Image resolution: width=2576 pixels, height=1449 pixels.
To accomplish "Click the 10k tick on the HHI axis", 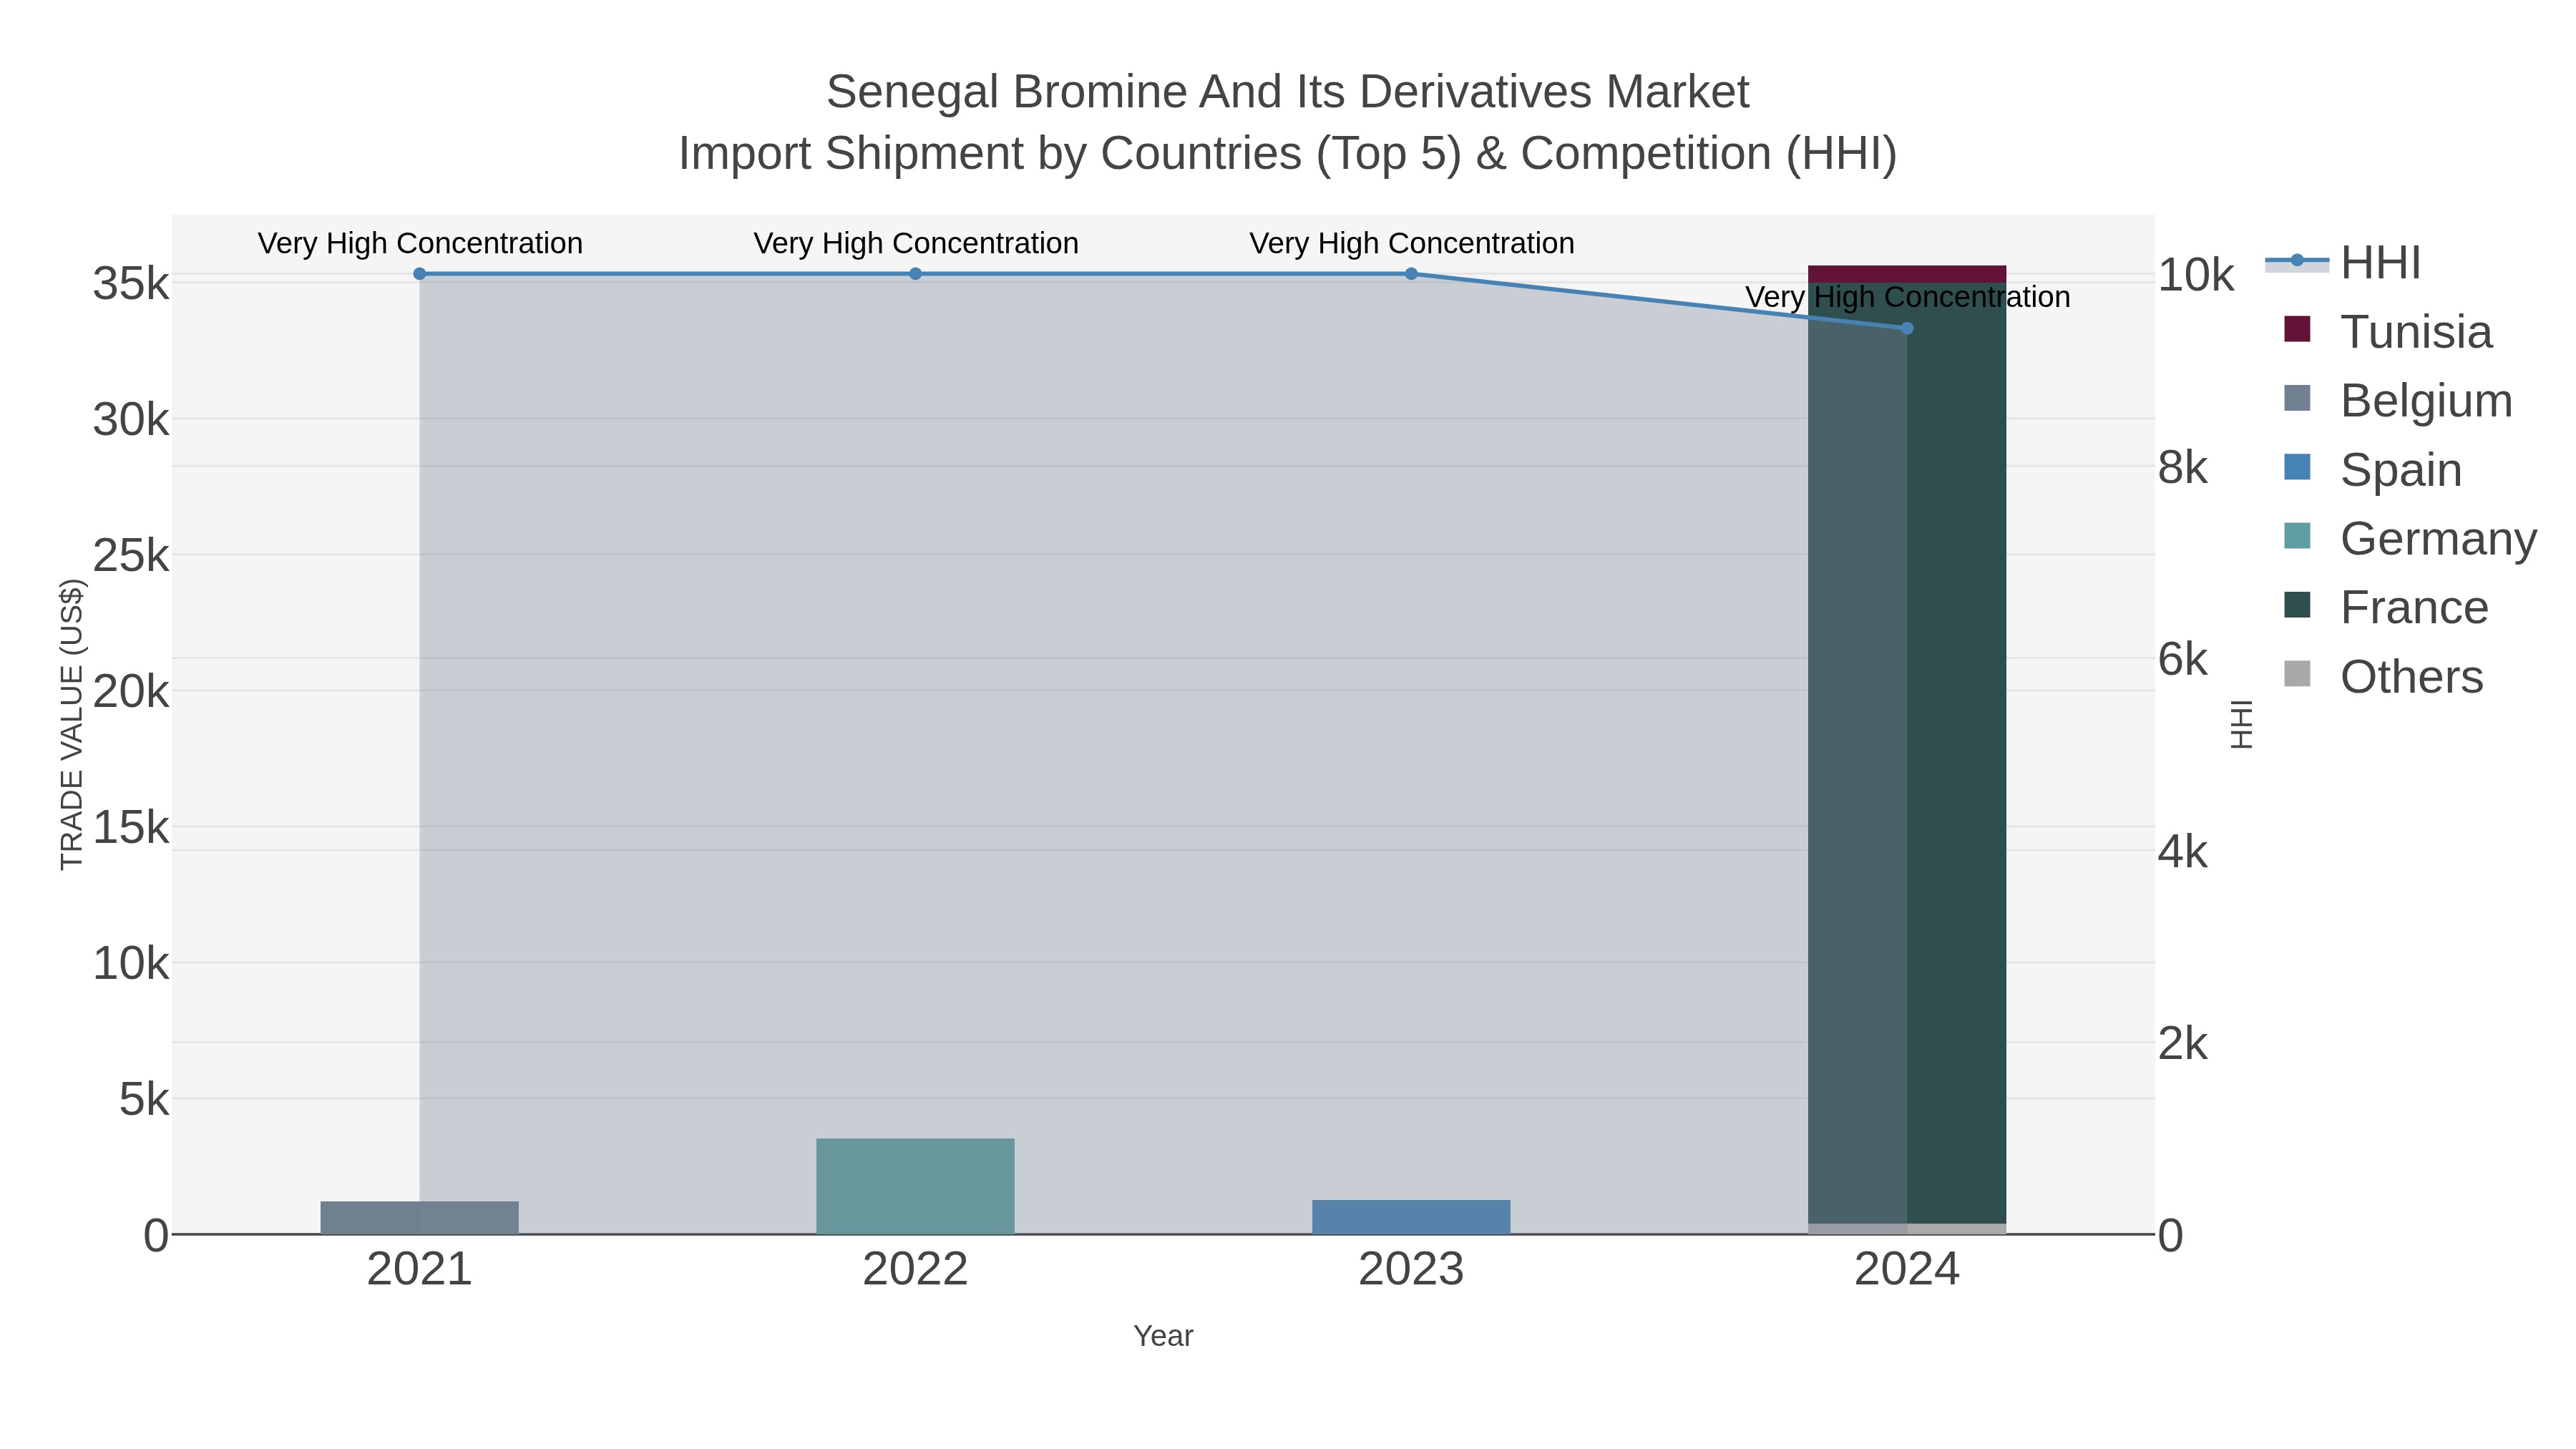I will coord(2195,275).
